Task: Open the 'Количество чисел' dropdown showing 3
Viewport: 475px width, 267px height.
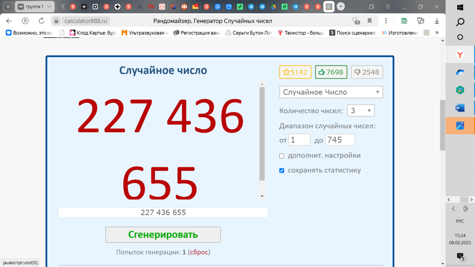Action: pyautogui.click(x=361, y=111)
